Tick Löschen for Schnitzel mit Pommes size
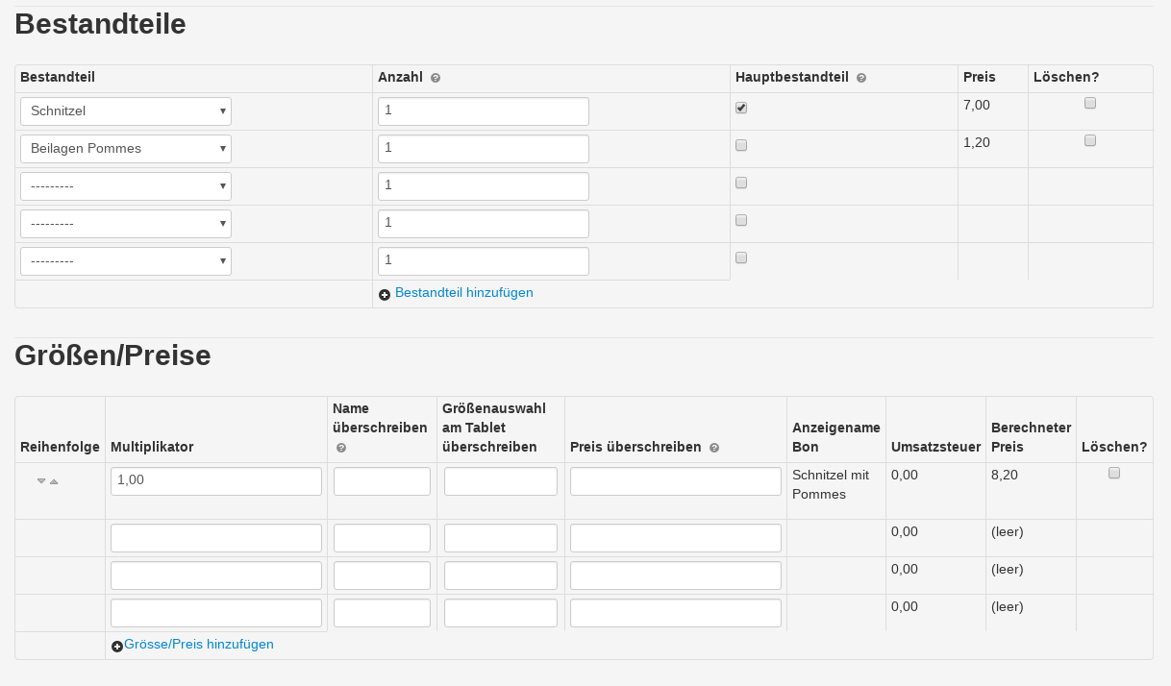Screen dimensions: 1171x686 1114,473
